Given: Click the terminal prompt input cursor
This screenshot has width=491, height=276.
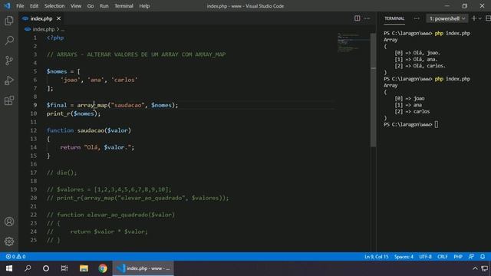Looking at the screenshot, I should 437,124.
